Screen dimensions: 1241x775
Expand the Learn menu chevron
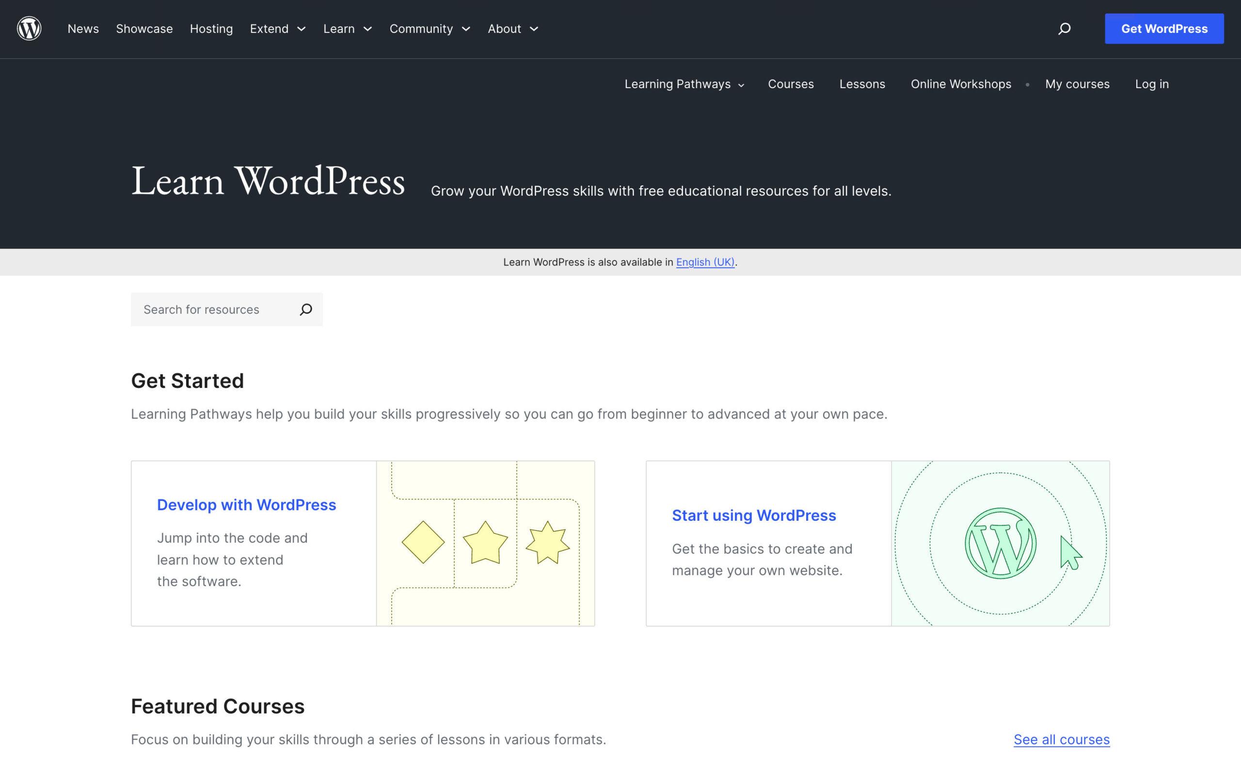coord(367,29)
